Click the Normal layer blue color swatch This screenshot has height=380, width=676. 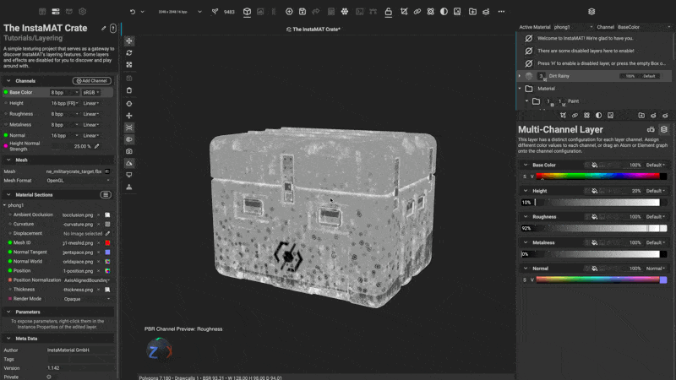(x=663, y=280)
